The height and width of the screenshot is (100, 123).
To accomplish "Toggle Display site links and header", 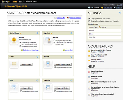I will click(89, 19).
